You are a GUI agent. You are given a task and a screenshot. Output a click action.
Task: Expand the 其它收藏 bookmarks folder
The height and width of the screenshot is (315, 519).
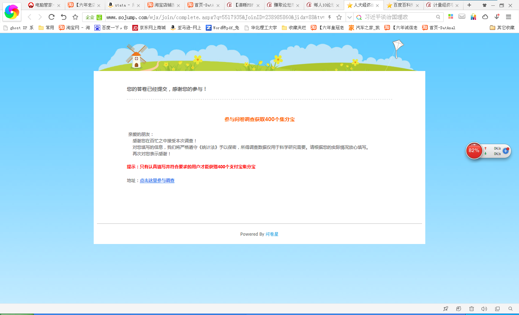502,28
